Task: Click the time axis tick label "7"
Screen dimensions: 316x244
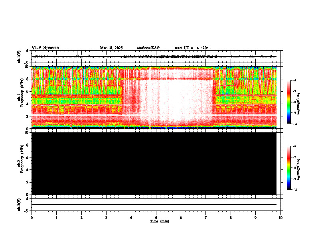Action: point(206,218)
